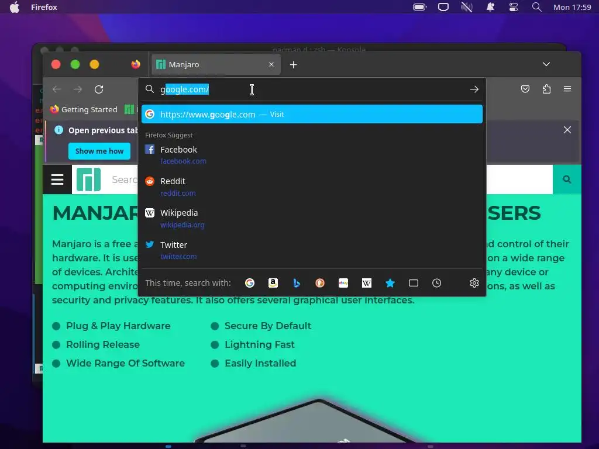599x449 pixels.
Task: Open the Firefox application menu
Action: pos(567,89)
